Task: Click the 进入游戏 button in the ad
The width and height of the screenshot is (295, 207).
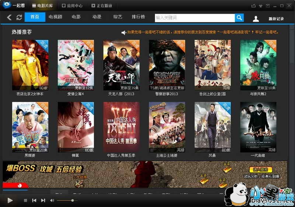Action: tap(261, 170)
